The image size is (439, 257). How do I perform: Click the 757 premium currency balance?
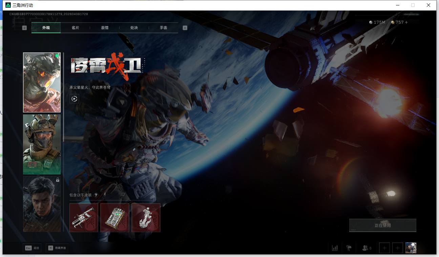[397, 22]
